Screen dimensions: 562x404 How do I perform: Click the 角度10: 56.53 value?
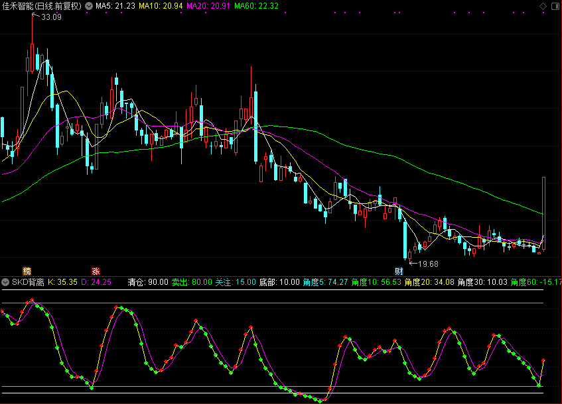coord(376,282)
